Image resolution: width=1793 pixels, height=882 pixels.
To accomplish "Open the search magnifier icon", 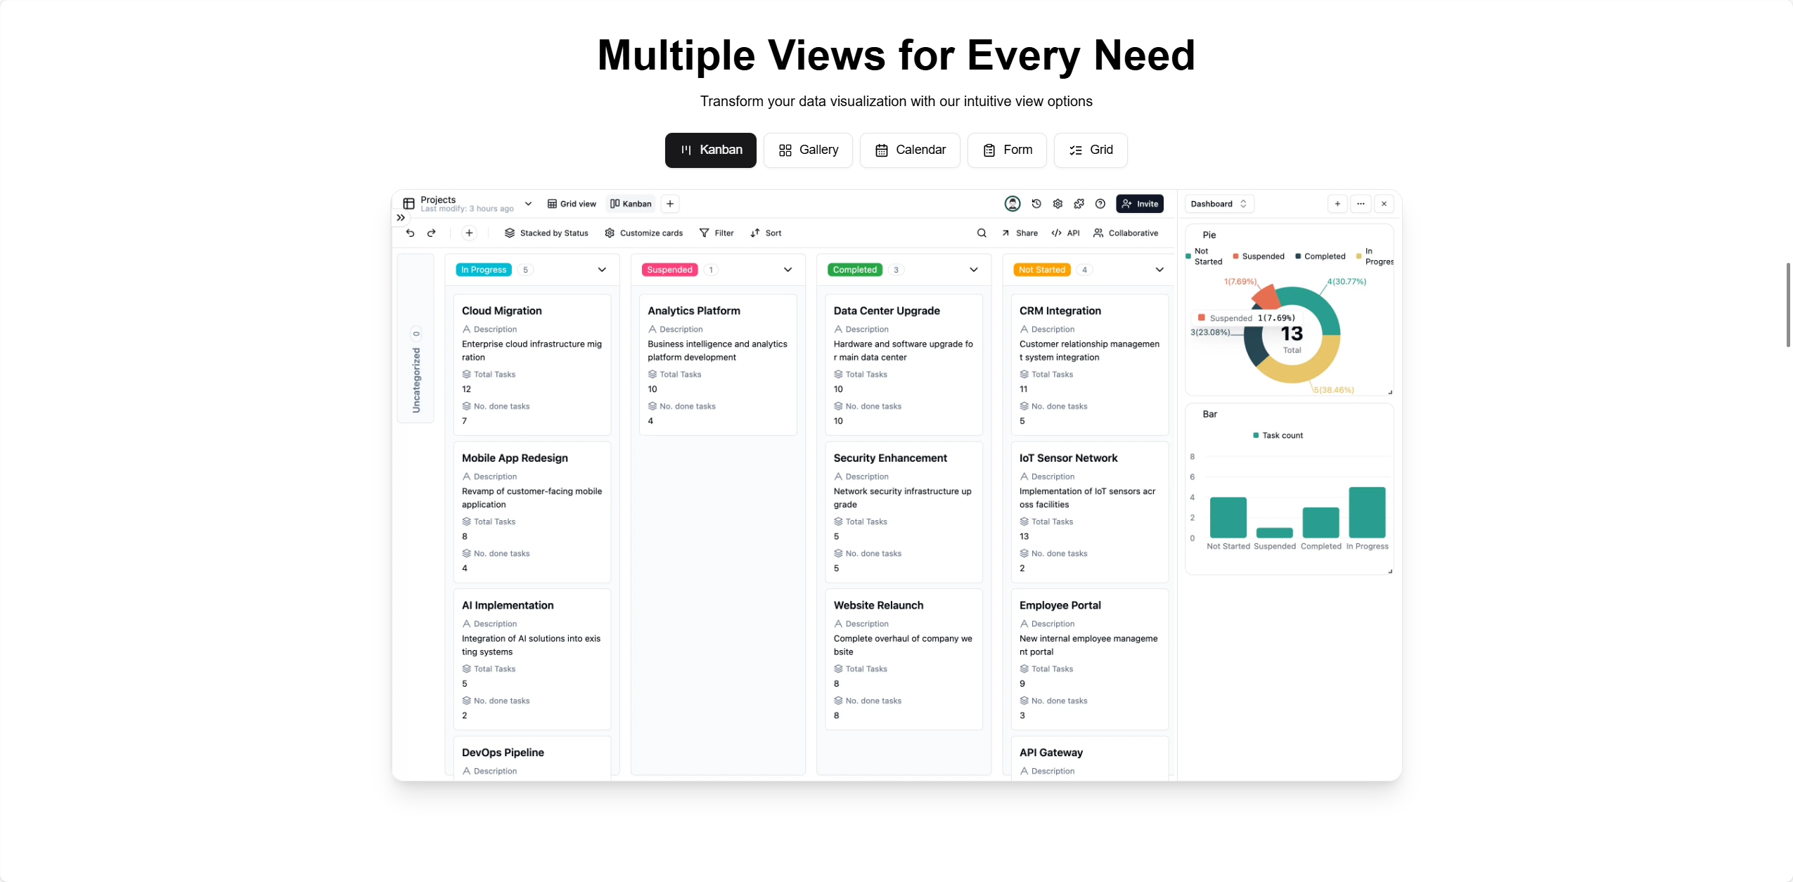I will point(982,233).
